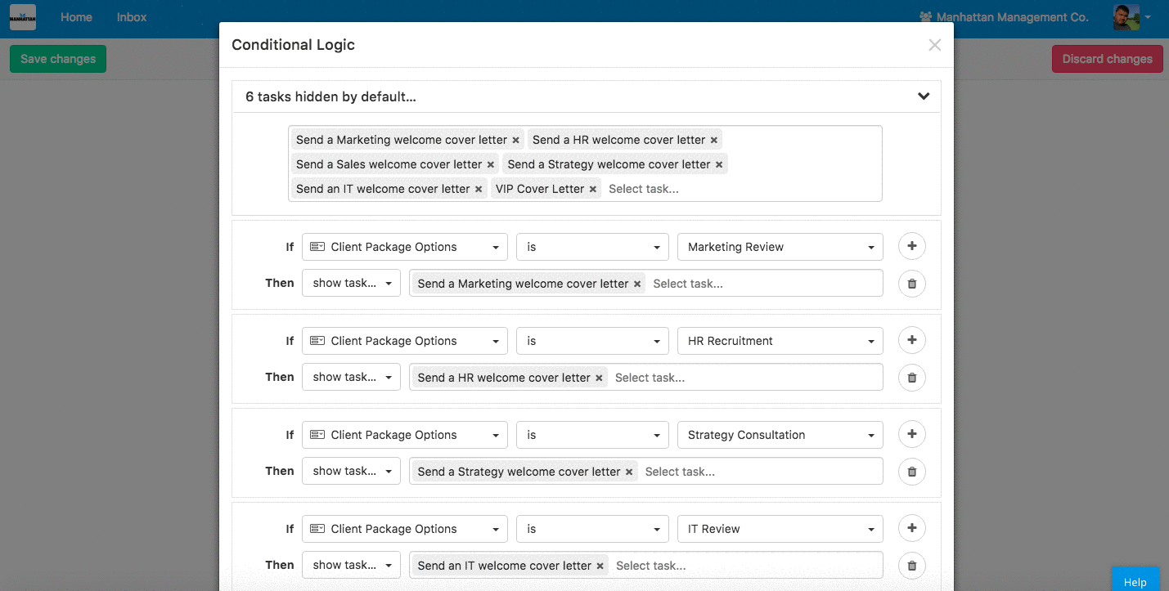
Task: Open the 'is' operator dropdown in the Strategy Consultation rule
Action: (592, 435)
